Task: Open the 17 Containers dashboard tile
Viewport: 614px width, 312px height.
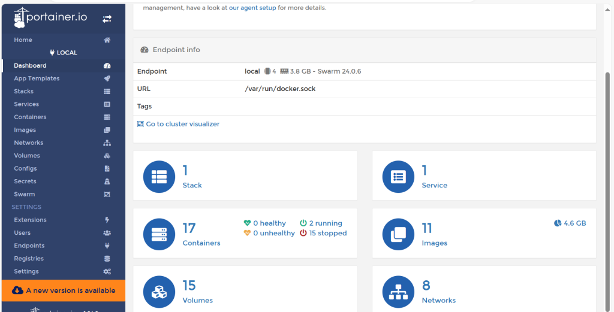Action: tap(245, 234)
